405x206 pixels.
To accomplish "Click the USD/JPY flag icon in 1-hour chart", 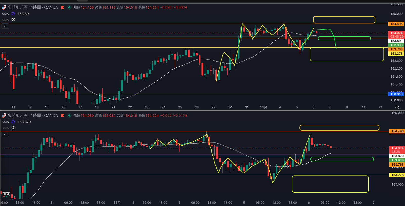I will (x=4, y=115).
